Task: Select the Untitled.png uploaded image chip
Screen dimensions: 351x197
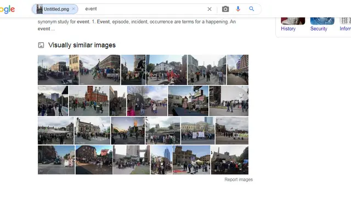Action: [55, 9]
